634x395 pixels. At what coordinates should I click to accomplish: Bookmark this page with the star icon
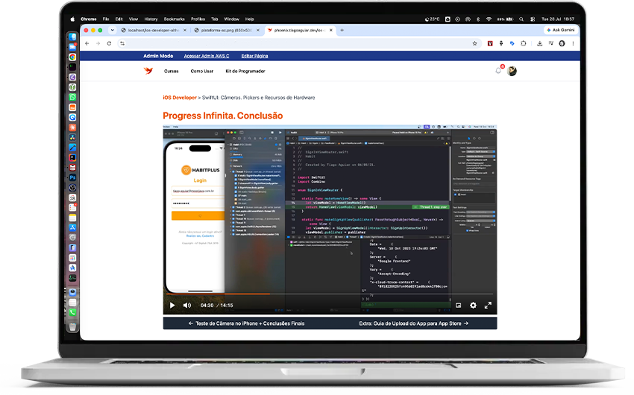(474, 44)
